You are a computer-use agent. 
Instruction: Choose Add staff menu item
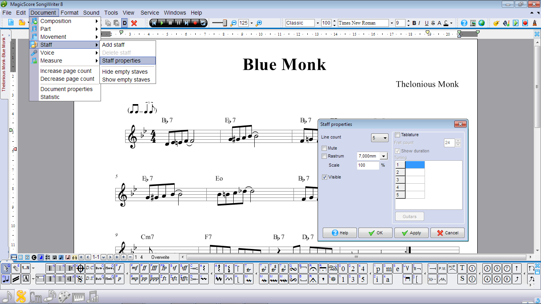[x=128, y=45]
